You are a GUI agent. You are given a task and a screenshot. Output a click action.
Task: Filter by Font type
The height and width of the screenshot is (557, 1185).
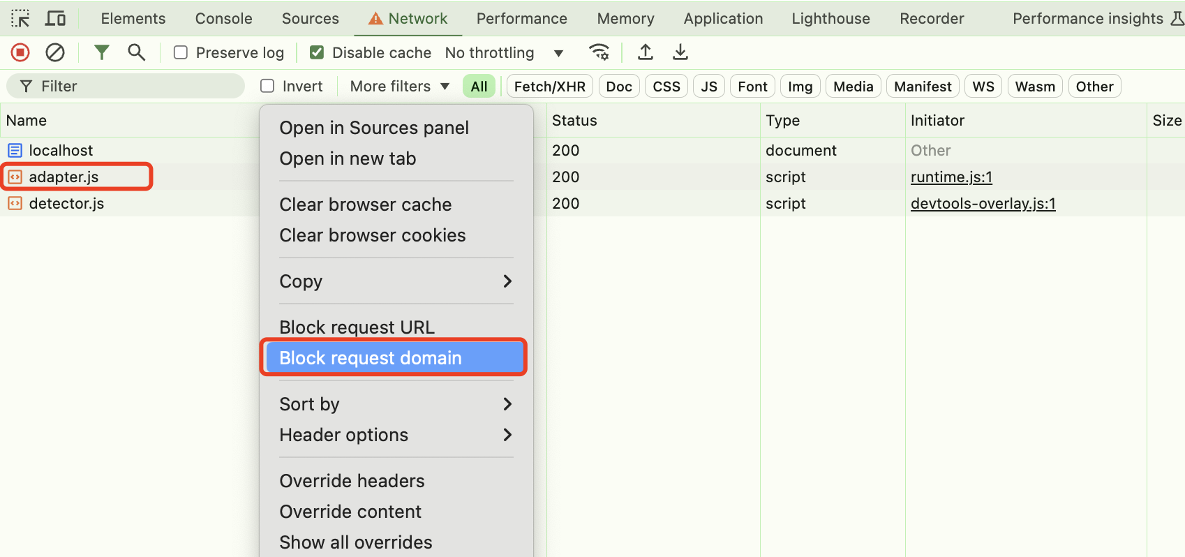click(x=752, y=87)
